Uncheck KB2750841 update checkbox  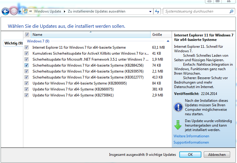pos(27,95)
